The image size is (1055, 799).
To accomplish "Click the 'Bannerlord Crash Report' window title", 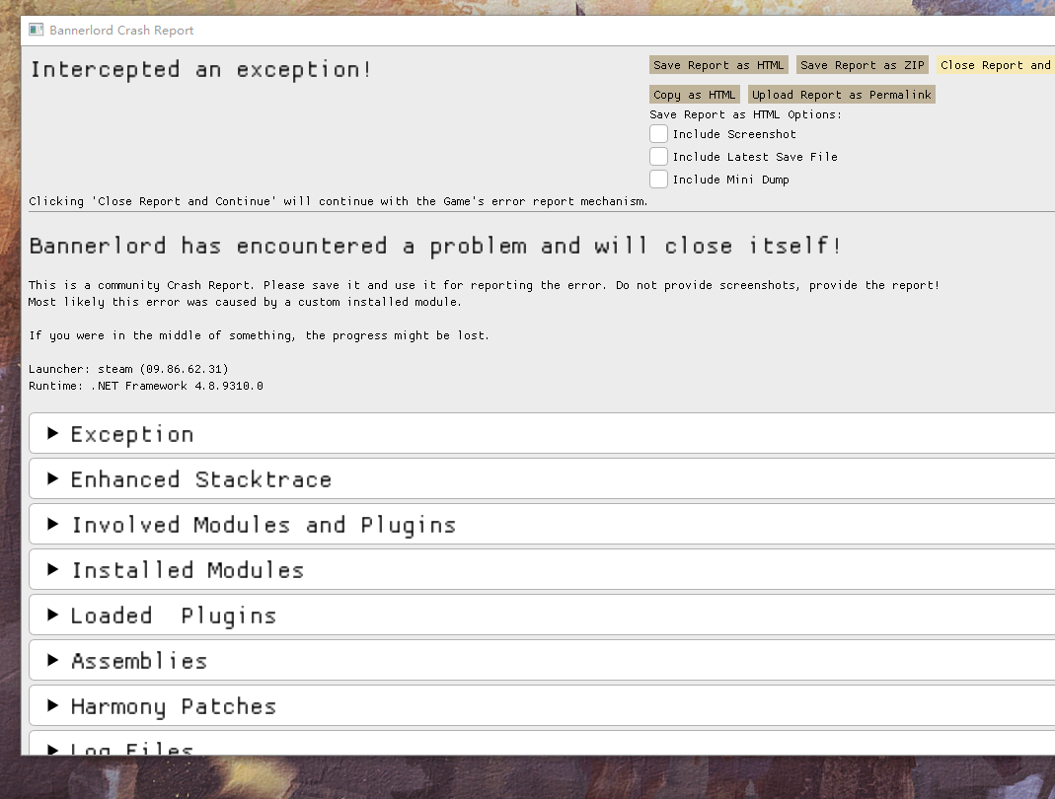I will coord(121,31).
